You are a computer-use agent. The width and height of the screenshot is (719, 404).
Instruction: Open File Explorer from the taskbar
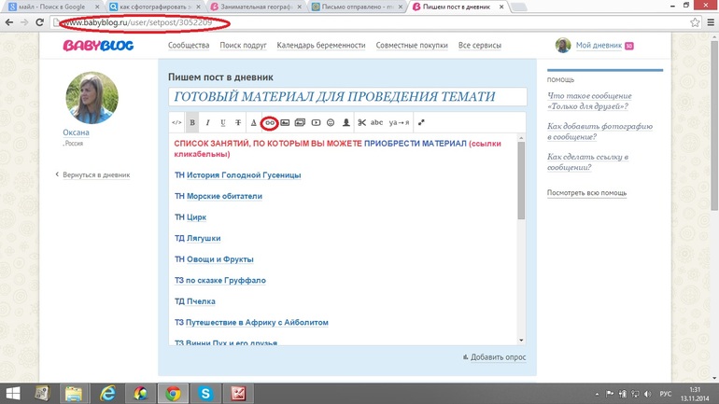click(x=74, y=394)
